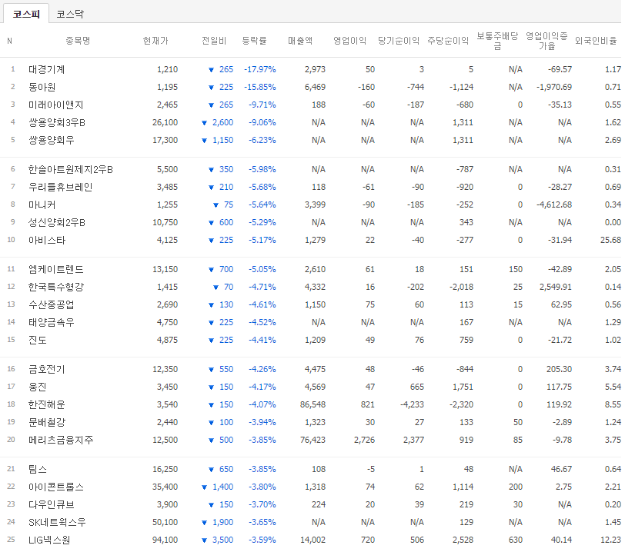The width and height of the screenshot is (625, 552).
Task: Switch to the 코스피 tab
Action: pos(26,14)
